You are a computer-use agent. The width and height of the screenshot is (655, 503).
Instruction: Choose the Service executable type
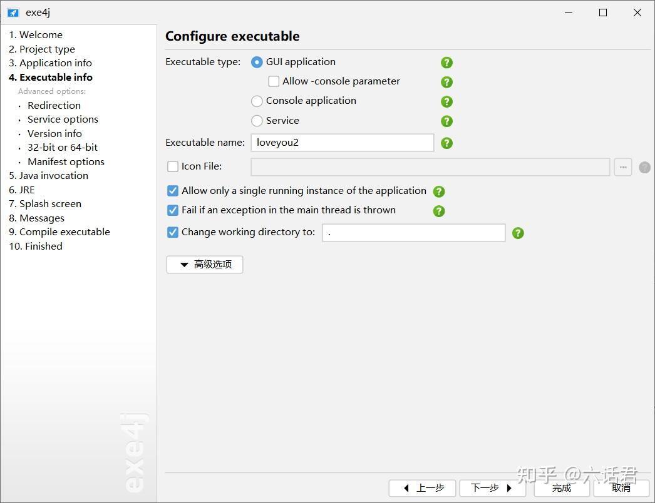257,121
